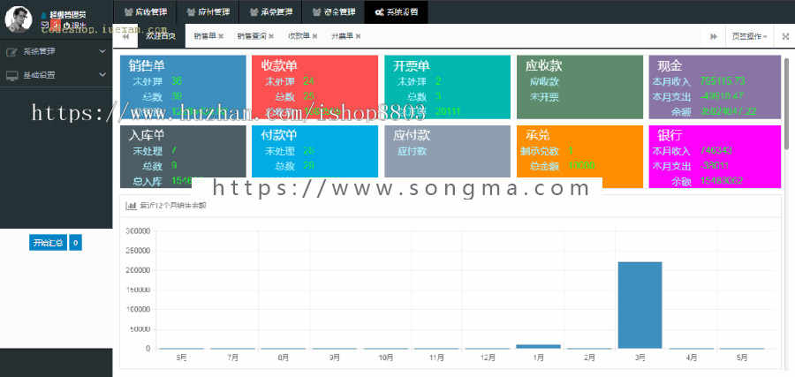Screen dimensions: 795x377
Task: Click the bar chart icon above the chart
Action: (x=131, y=205)
